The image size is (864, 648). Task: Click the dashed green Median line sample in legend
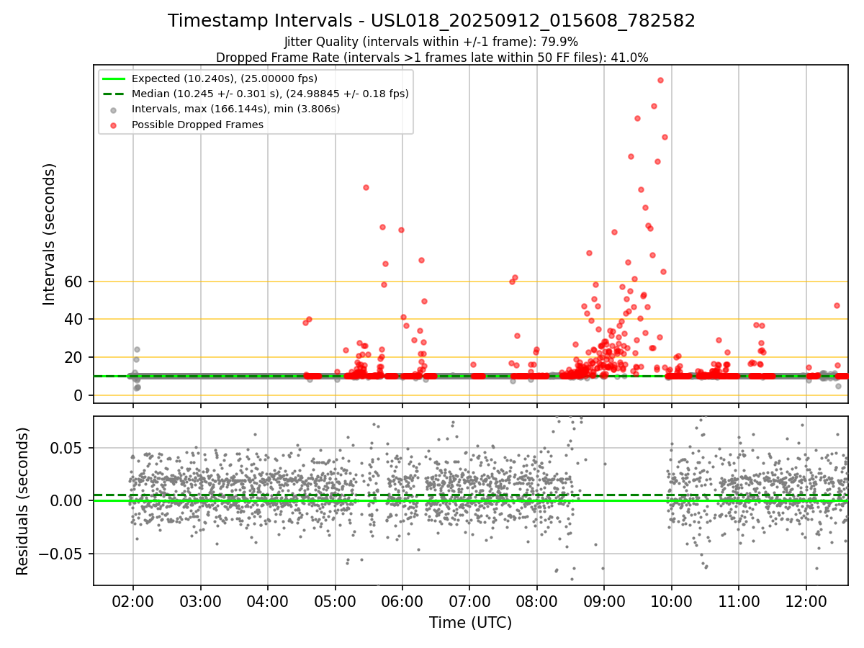[113, 94]
